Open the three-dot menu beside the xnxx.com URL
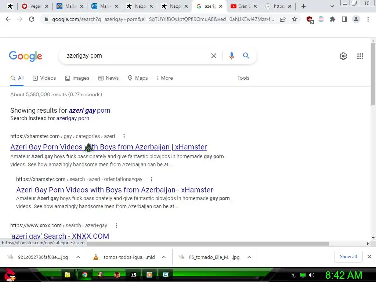Image resolution: width=376 pixels, height=282 pixels. [116, 225]
